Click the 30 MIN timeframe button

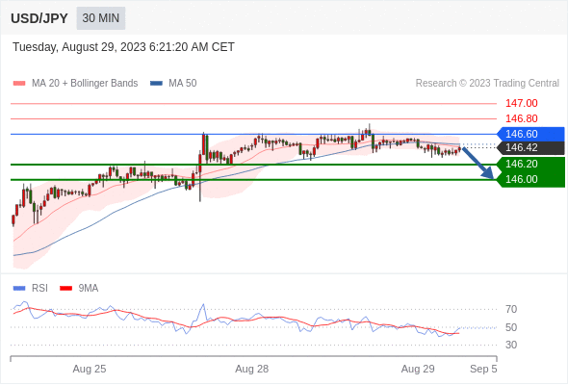pos(101,18)
